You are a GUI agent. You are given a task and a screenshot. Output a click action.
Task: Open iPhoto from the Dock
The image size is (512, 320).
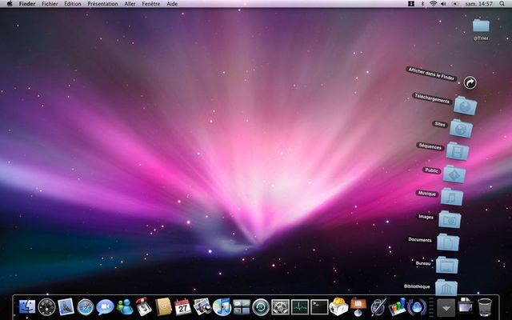tap(202, 307)
